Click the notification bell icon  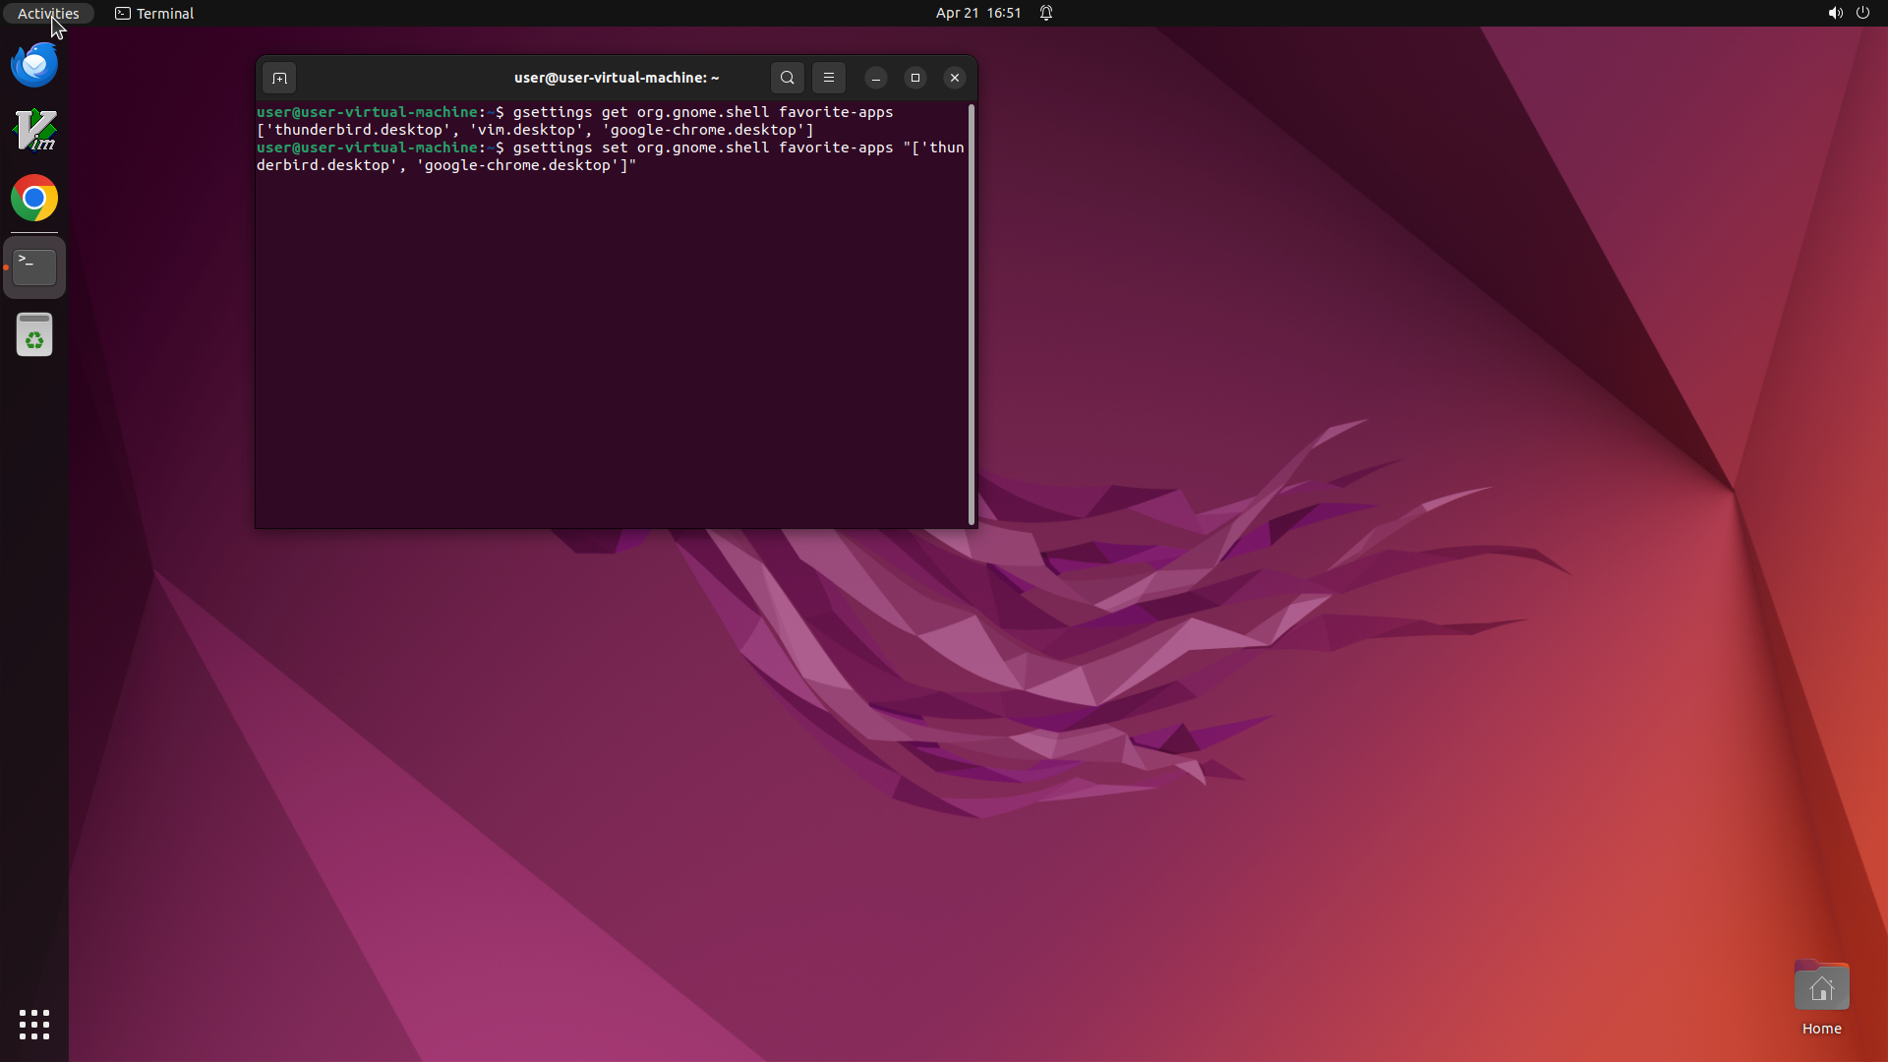pyautogui.click(x=1046, y=14)
